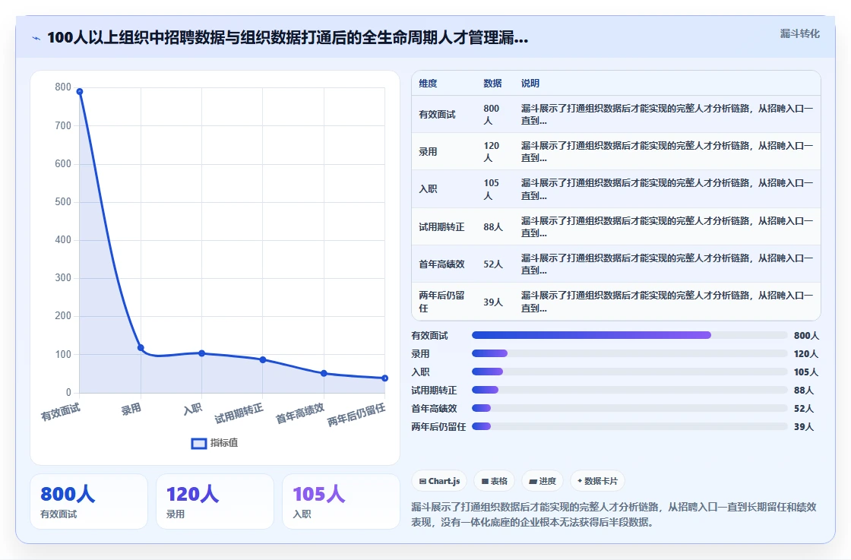Click the 录用 progress bar
Screen dimensions: 851x560
[x=630, y=353]
